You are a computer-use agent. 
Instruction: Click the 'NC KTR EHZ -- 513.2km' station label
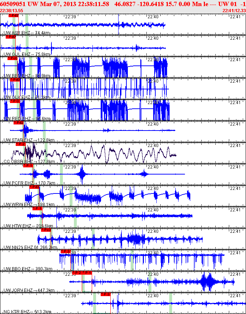tap(27, 311)
